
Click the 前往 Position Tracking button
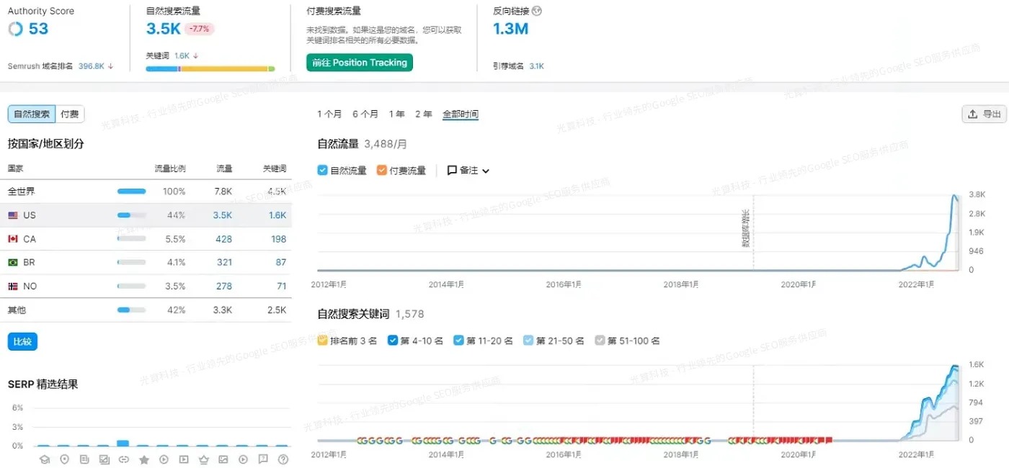360,63
